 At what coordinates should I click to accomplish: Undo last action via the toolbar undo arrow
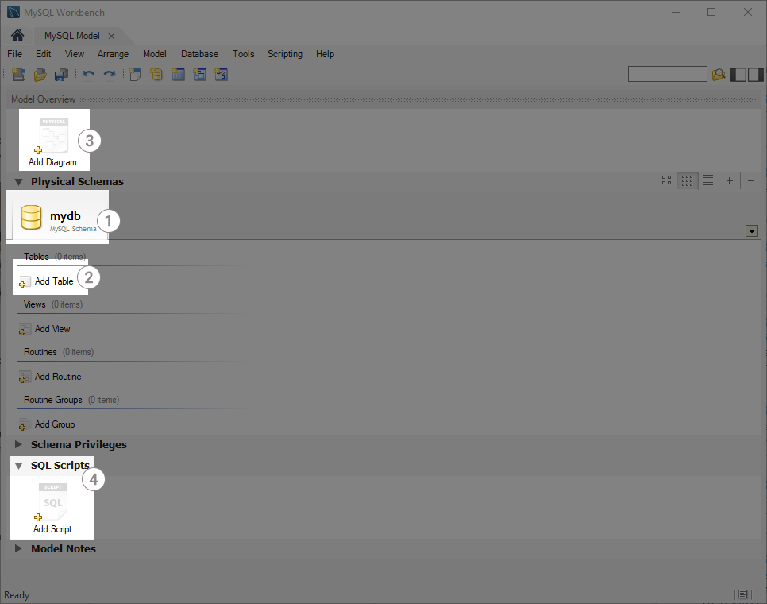coord(88,74)
